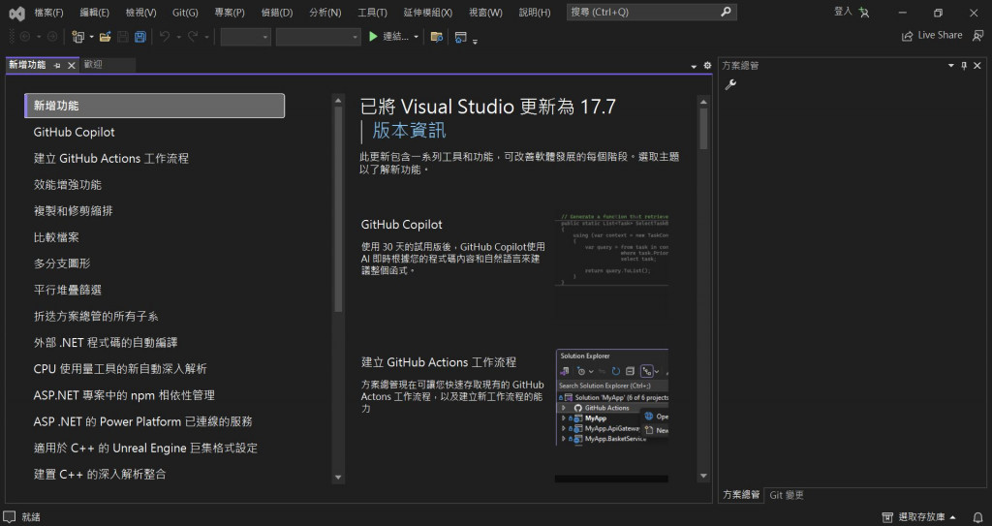Click the magnifier icon in search box

point(726,12)
